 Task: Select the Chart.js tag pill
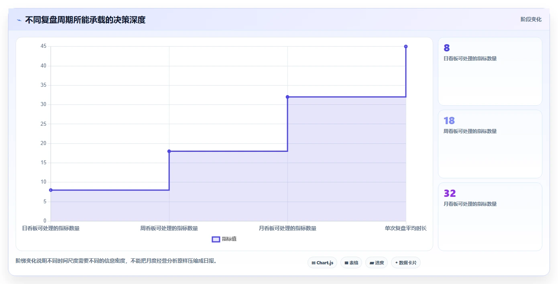pyautogui.click(x=322, y=263)
